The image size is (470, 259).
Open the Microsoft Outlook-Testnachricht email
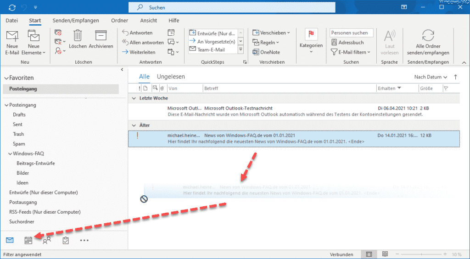coord(294,111)
